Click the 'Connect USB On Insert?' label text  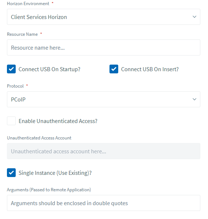coord(150,69)
